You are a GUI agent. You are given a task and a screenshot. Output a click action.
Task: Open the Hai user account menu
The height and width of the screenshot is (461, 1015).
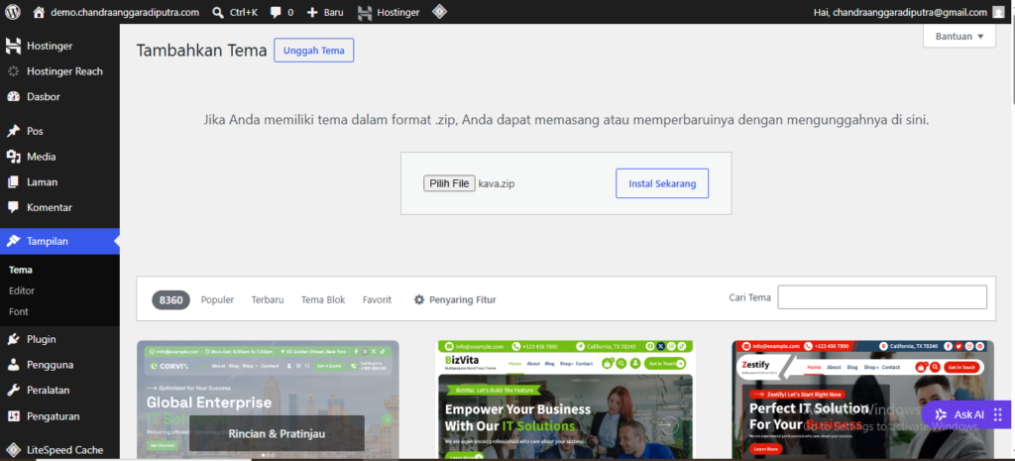pyautogui.click(x=909, y=12)
